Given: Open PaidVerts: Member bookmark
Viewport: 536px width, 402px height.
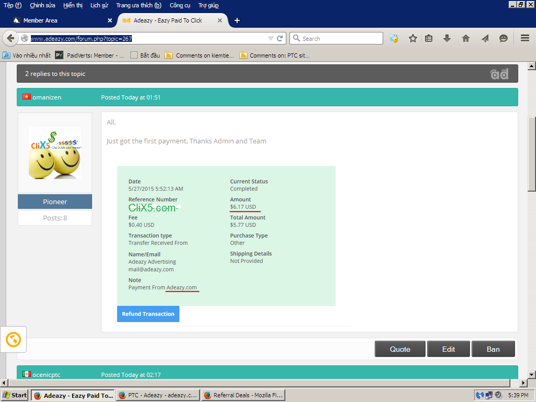Looking at the screenshot, I should pos(90,55).
